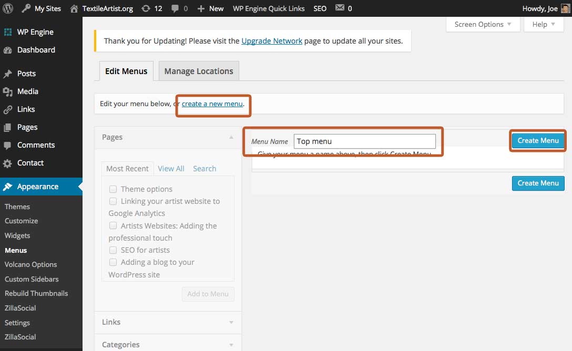The width and height of the screenshot is (572, 351).
Task: Click the Pages sidebar icon
Action: click(8, 128)
